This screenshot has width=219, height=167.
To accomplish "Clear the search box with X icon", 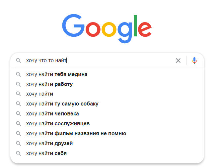I will (x=178, y=61).
